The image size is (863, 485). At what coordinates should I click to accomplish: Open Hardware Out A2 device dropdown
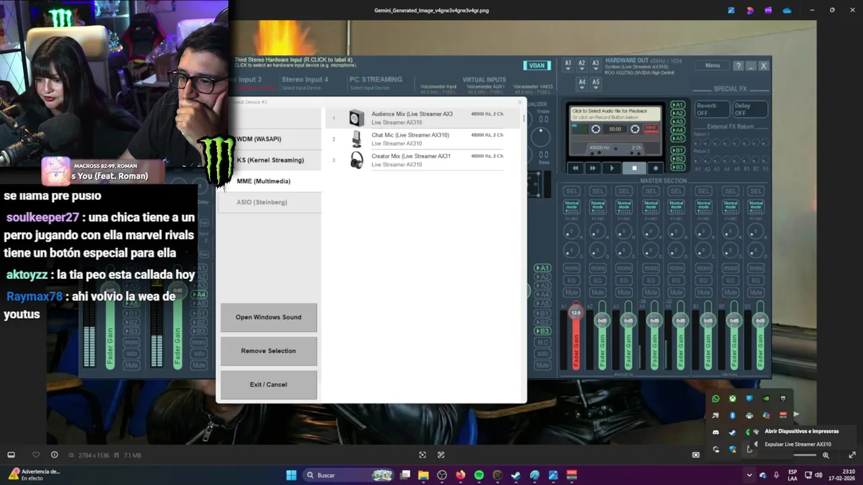coord(582,65)
